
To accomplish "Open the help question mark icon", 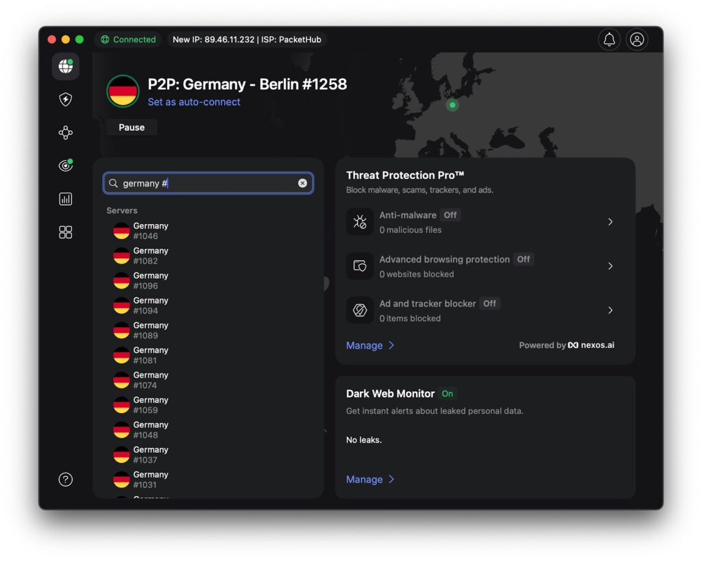I will pyautogui.click(x=65, y=479).
